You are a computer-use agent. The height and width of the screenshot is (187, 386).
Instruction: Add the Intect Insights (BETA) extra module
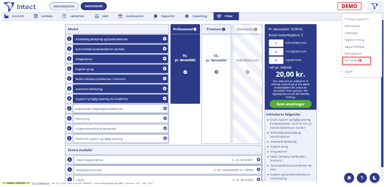click(259, 160)
